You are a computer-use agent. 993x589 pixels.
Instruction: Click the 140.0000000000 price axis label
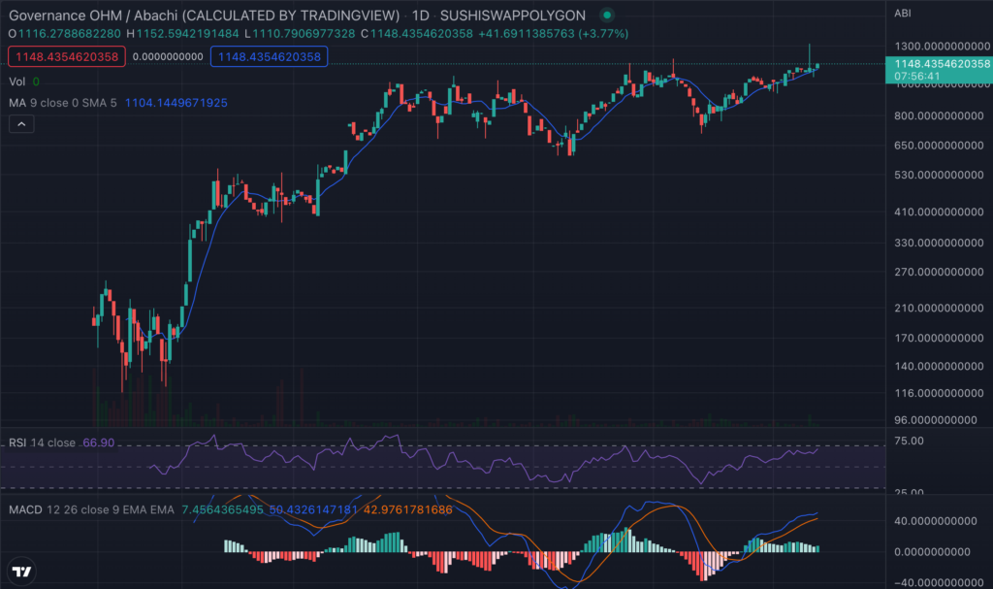point(939,367)
